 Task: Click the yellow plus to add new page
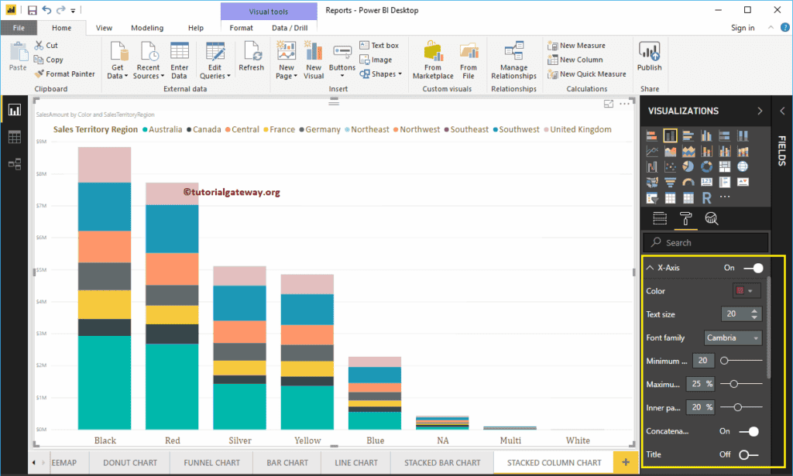click(x=624, y=462)
